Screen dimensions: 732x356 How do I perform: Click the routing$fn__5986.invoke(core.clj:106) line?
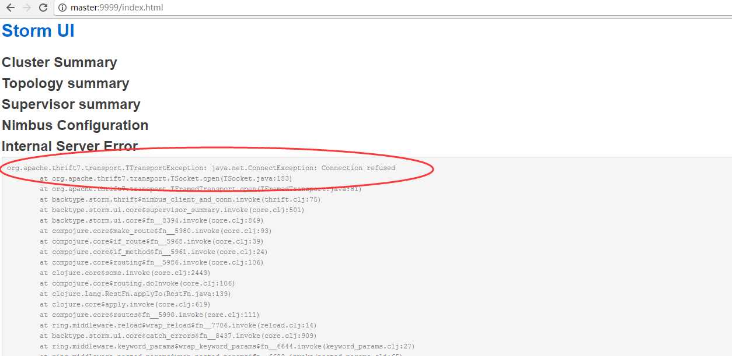(x=152, y=262)
